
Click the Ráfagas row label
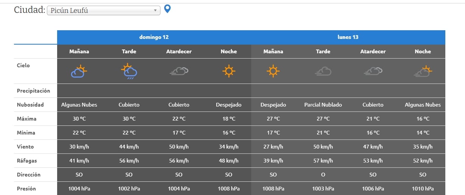click(27, 161)
